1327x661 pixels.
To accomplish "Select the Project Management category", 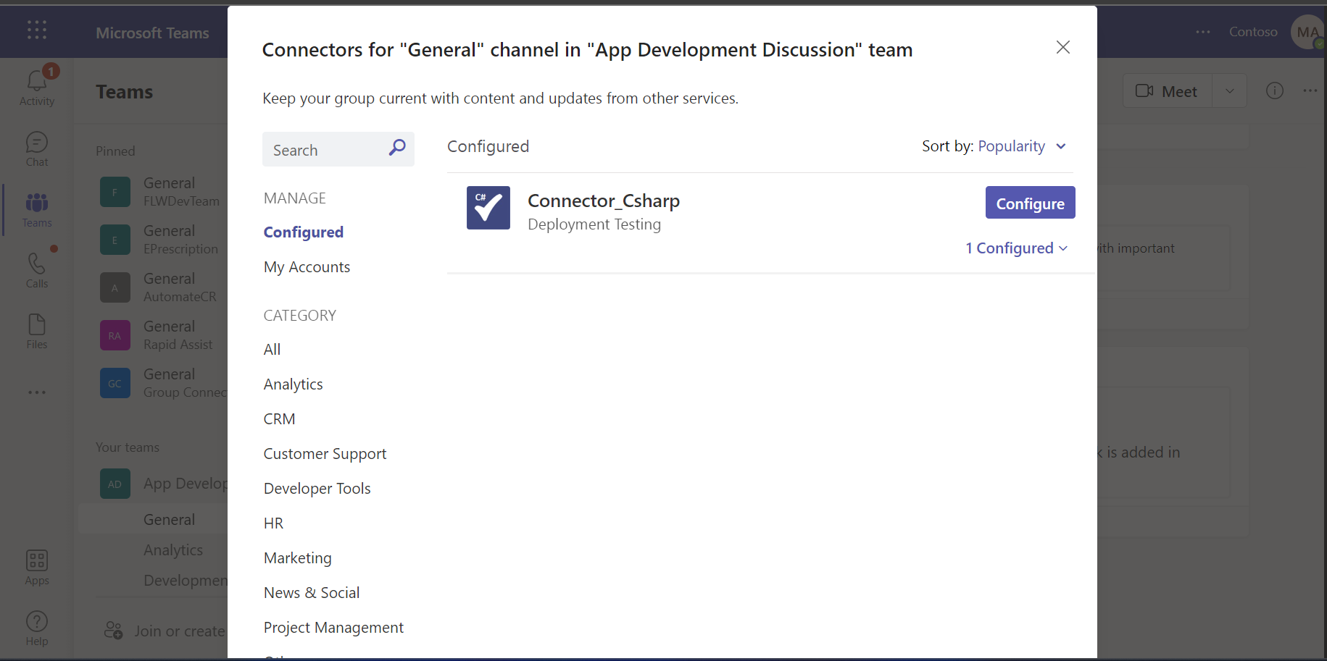I will (333, 628).
